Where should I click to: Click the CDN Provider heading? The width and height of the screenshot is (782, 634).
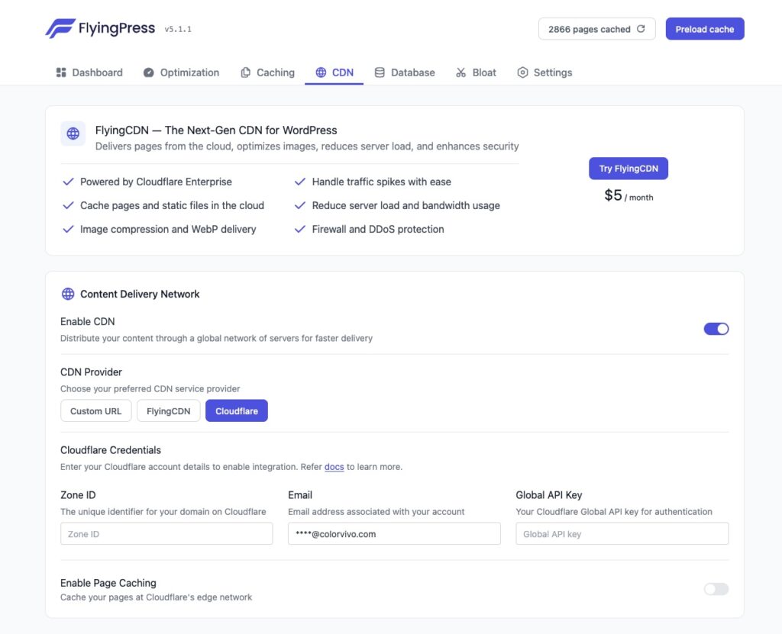click(x=92, y=372)
